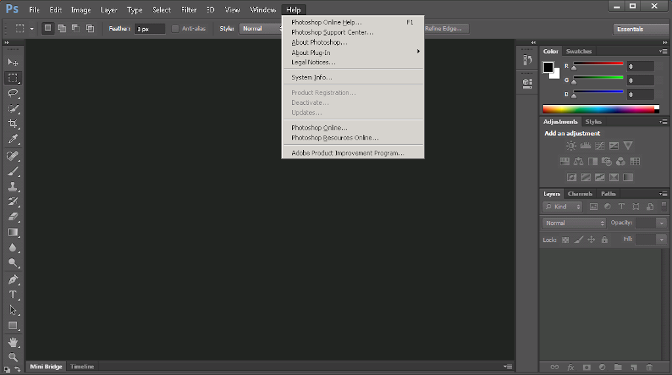Toggle lock position icon

(x=591, y=240)
